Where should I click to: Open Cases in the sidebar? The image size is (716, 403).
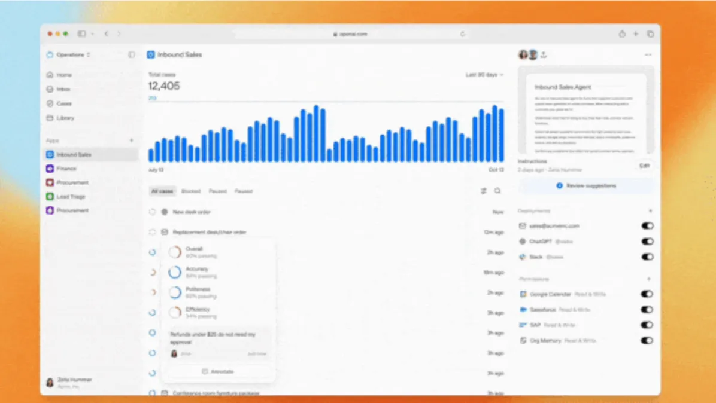click(59, 103)
